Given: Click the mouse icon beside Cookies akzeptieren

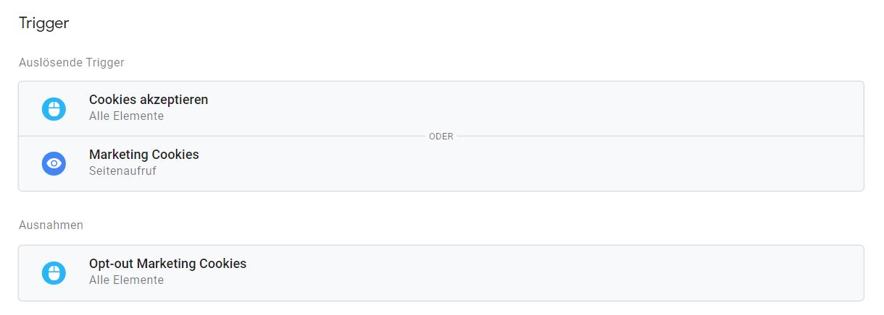Looking at the screenshot, I should (54, 108).
